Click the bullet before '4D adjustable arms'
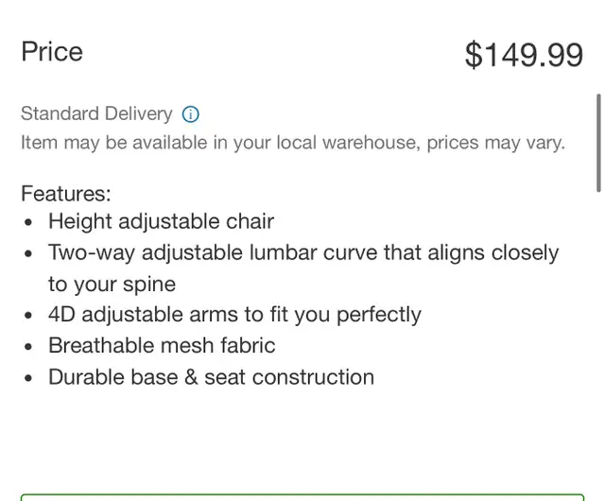Screen dimensions: 605x501 (28, 316)
